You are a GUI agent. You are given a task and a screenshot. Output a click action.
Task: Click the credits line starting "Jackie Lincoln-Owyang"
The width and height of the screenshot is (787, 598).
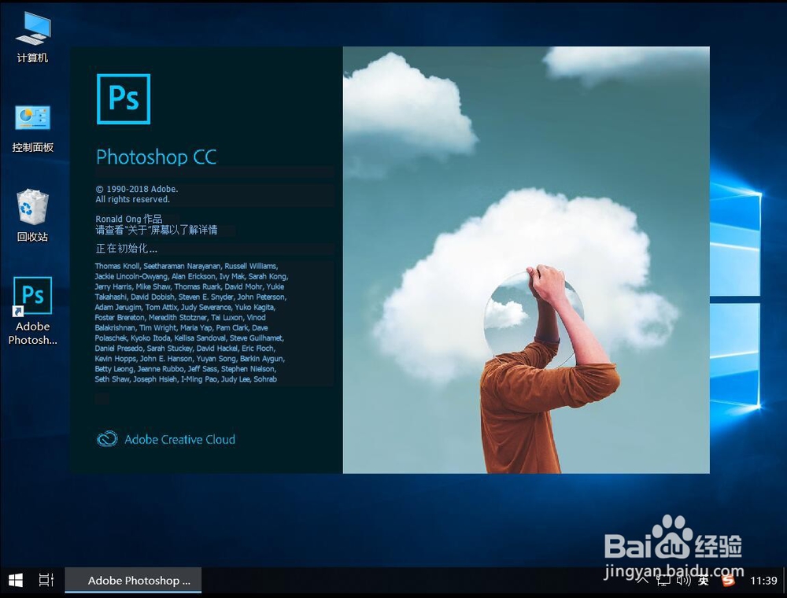coord(191,276)
